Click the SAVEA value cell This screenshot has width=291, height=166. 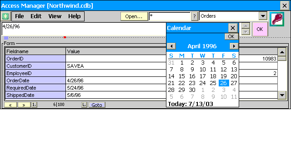pyautogui.click(x=116, y=66)
